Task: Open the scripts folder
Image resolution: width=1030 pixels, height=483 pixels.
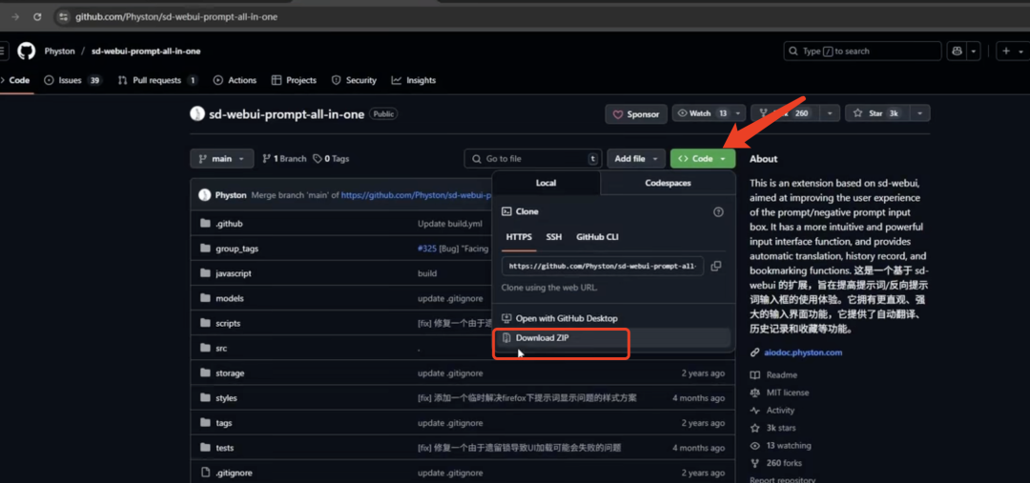Action: click(x=228, y=324)
